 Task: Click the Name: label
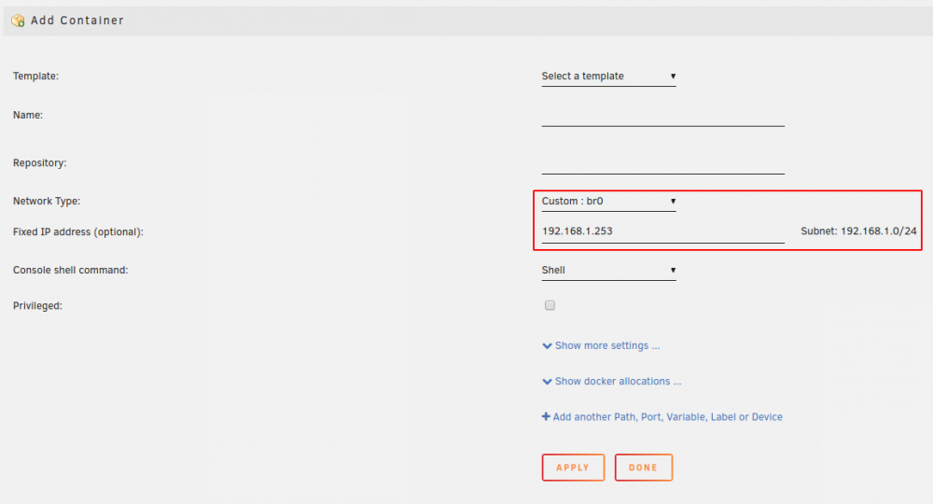(28, 116)
